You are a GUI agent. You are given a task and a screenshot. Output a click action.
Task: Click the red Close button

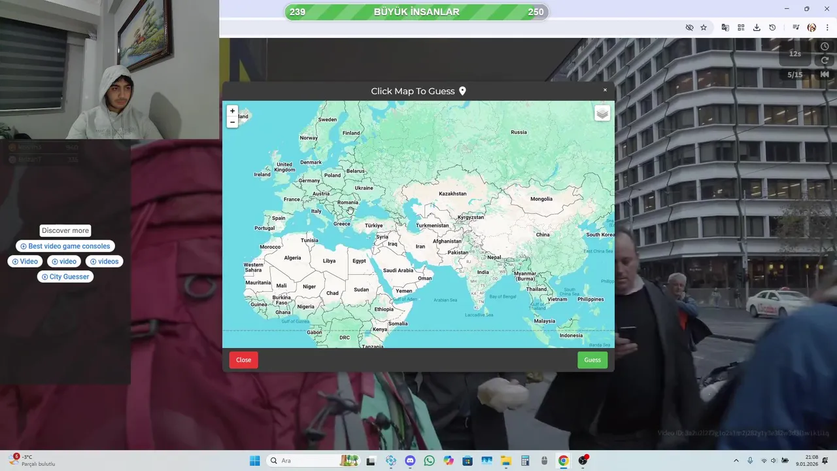point(243,360)
